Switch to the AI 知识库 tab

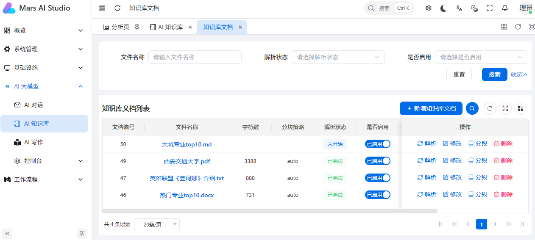[x=170, y=27]
